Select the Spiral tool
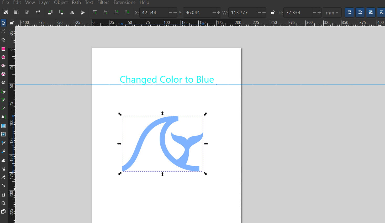Viewport: 385px width, 223px height. tap(3, 82)
